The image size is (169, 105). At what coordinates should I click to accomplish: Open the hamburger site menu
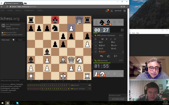[x=125, y=11]
